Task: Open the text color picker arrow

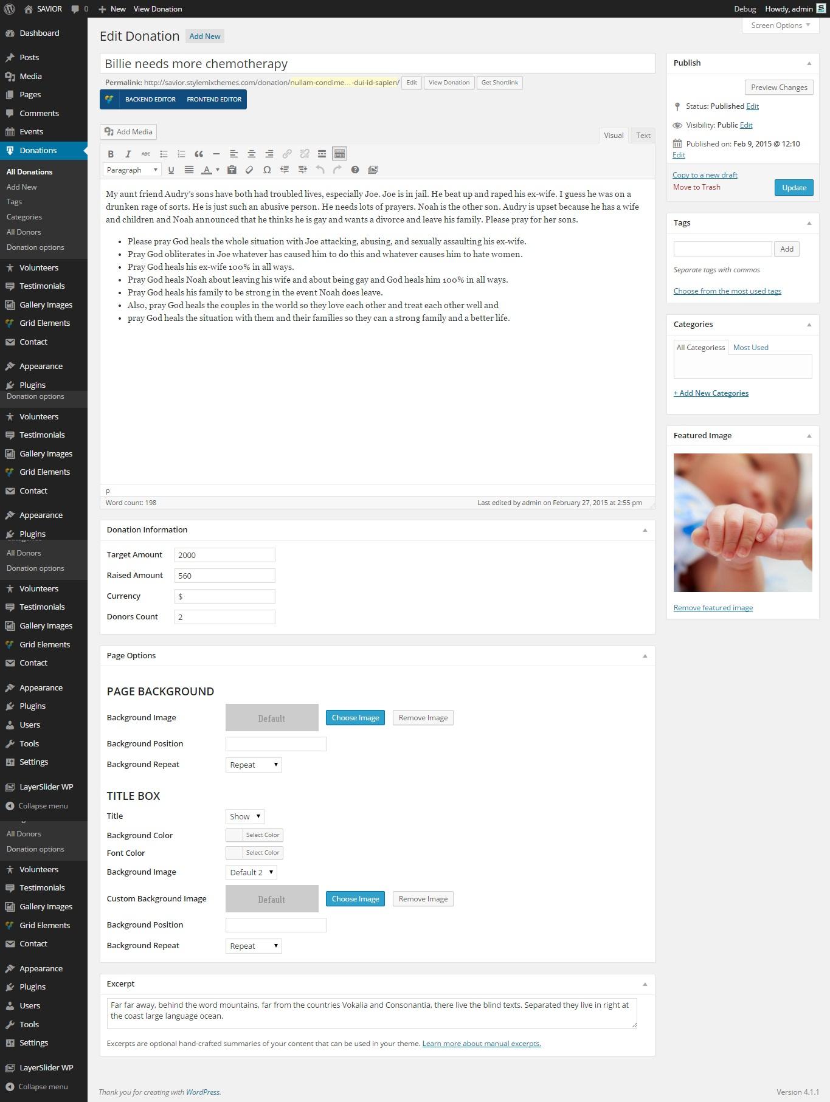Action: tap(217, 170)
